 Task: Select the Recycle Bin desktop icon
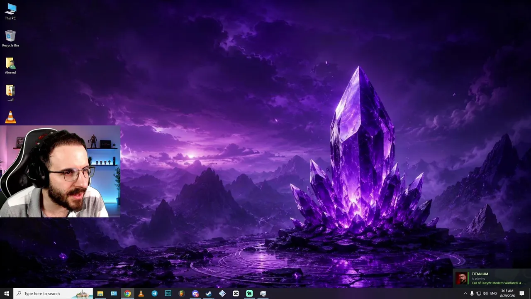10,38
